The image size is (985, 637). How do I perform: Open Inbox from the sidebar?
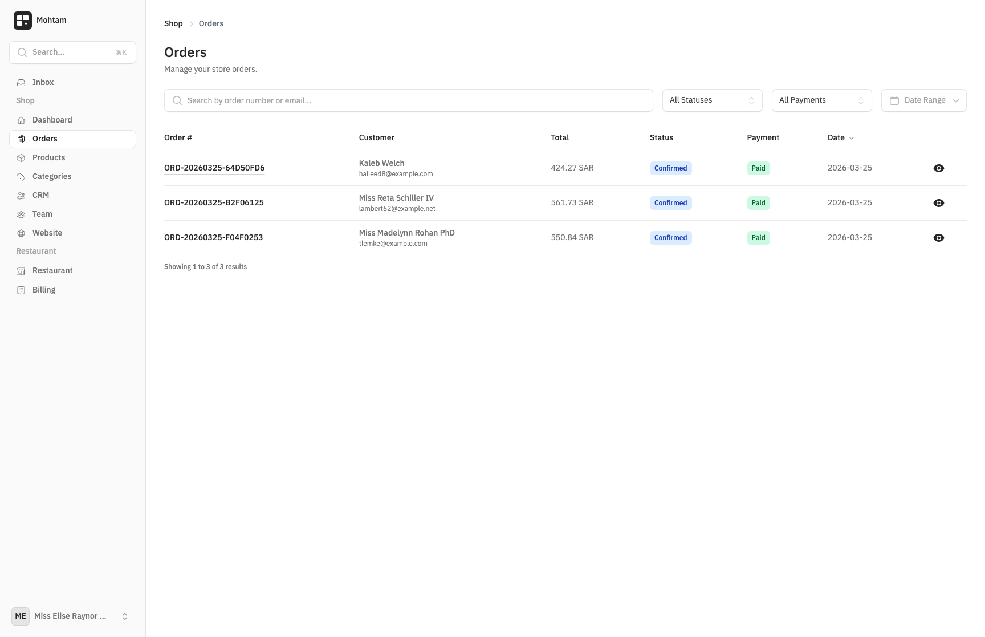coord(43,82)
